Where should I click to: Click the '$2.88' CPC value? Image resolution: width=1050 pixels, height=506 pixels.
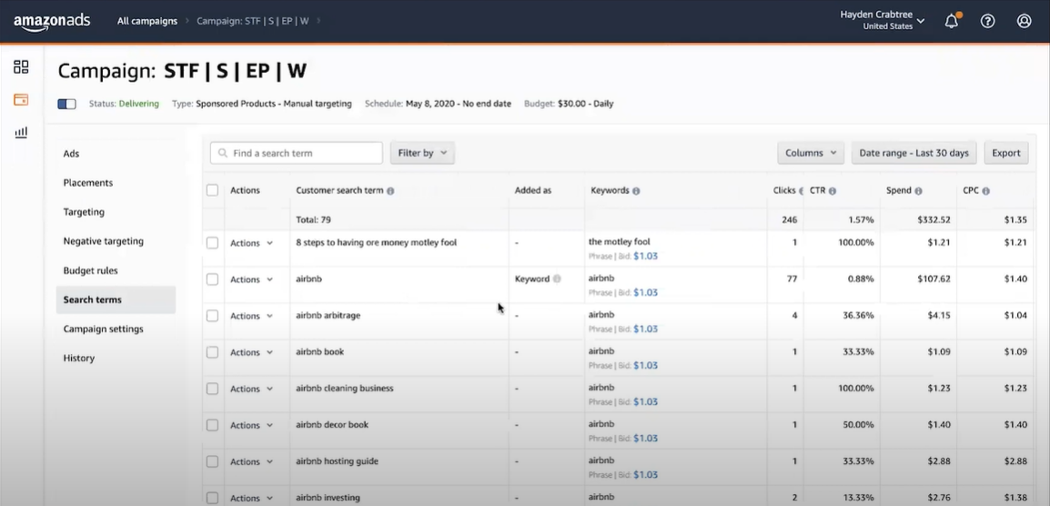click(1015, 461)
